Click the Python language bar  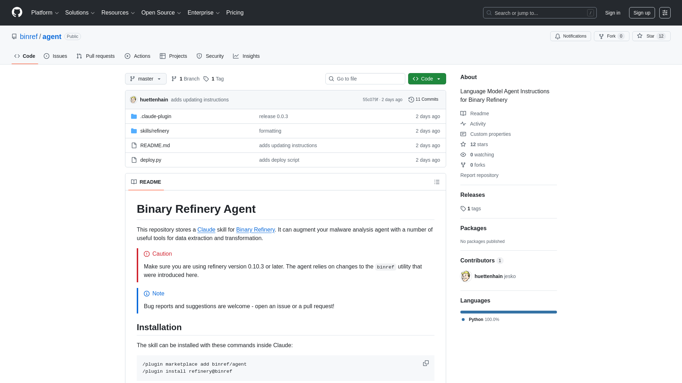coord(508,312)
